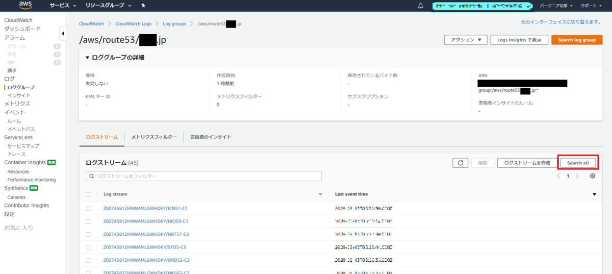Open Canaries in the sidebar

16,197
